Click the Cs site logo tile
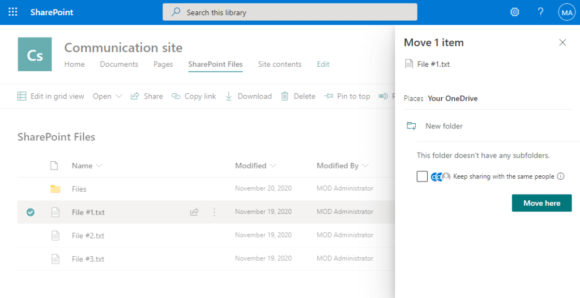The image size is (580, 298). pos(35,54)
